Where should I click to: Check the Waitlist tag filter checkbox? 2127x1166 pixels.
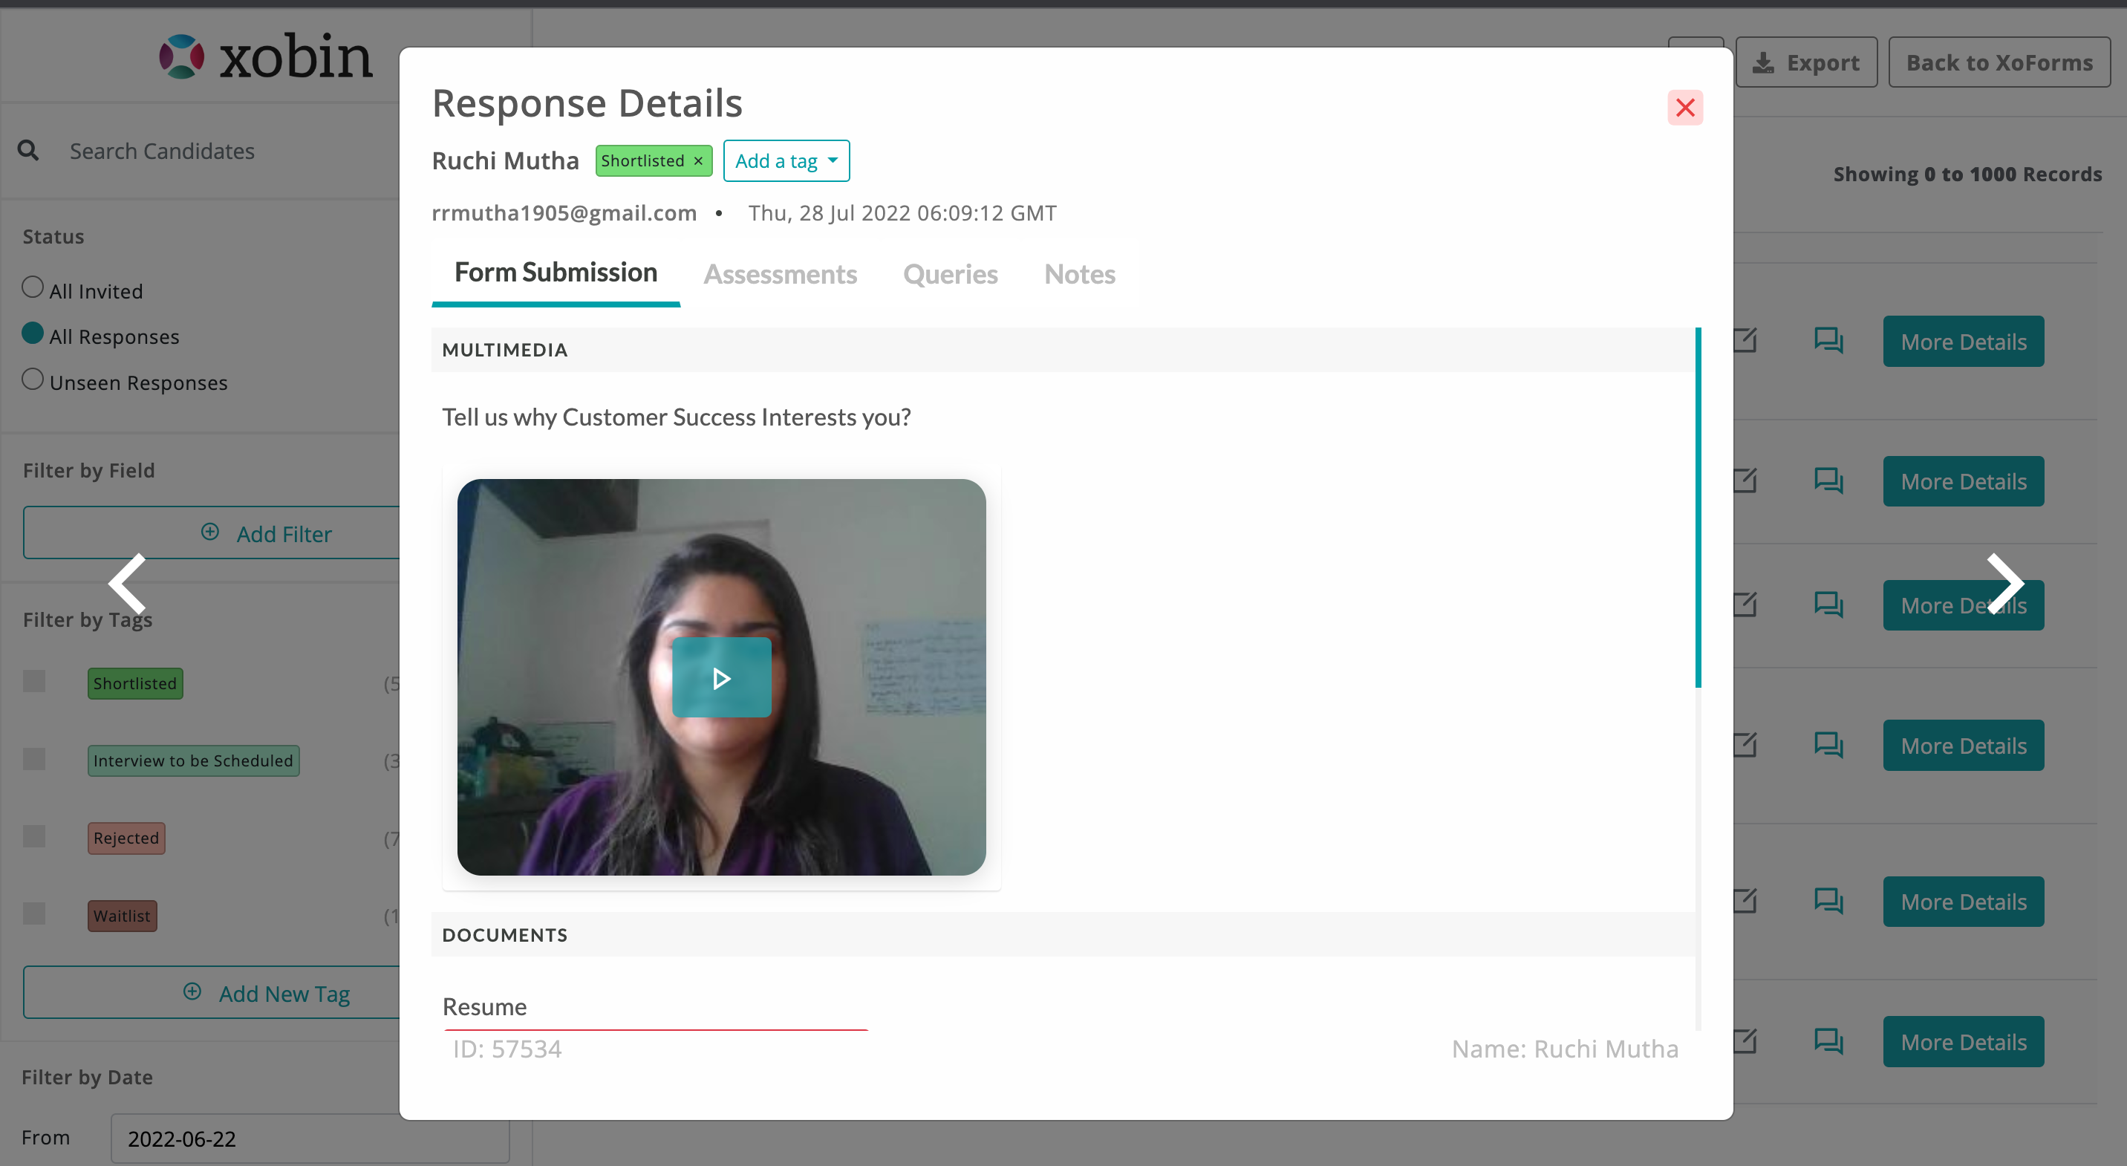[x=34, y=913]
